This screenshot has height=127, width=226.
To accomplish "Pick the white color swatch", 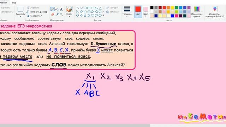I will tap(152, 12).
